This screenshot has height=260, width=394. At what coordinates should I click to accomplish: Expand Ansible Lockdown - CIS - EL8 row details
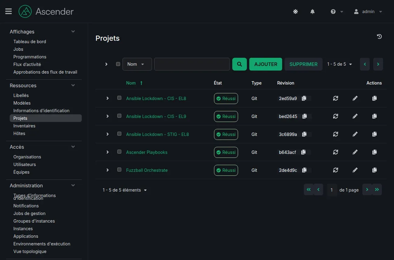107,98
